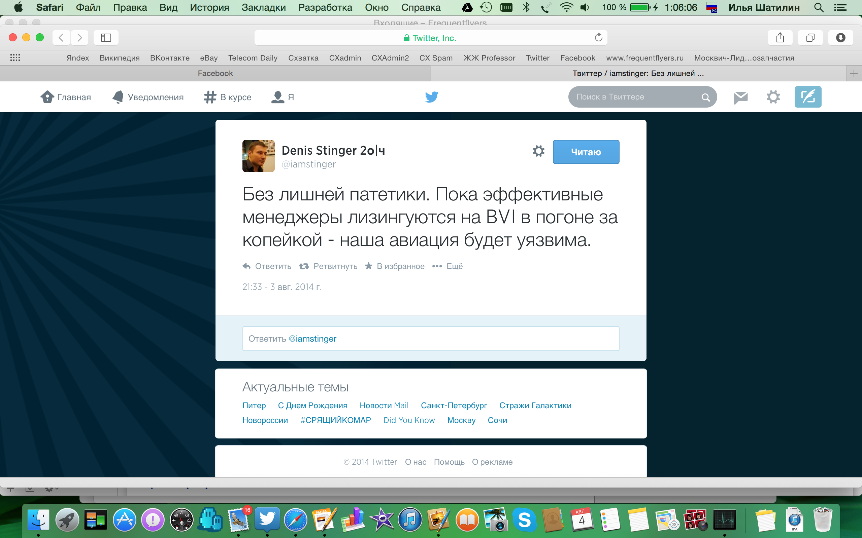This screenshot has height=538, width=862.
Task: Open Safari share button
Action: (780, 37)
